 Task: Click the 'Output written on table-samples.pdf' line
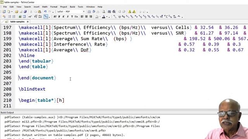click(x=73, y=135)
